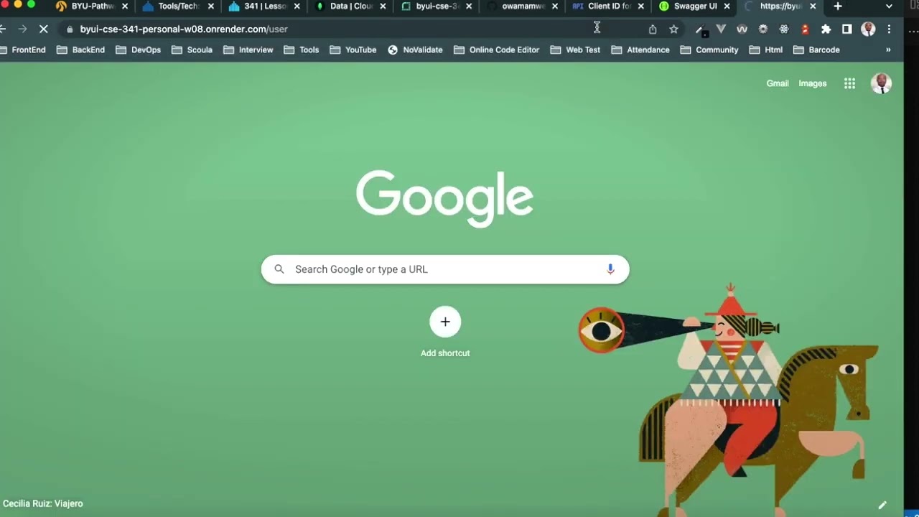Open the red extension icon
This screenshot has height=517, width=919.
pyautogui.click(x=805, y=29)
